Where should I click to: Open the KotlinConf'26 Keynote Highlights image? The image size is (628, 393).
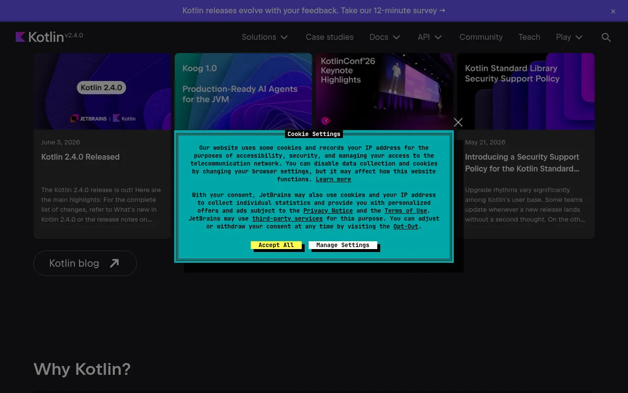(385, 91)
